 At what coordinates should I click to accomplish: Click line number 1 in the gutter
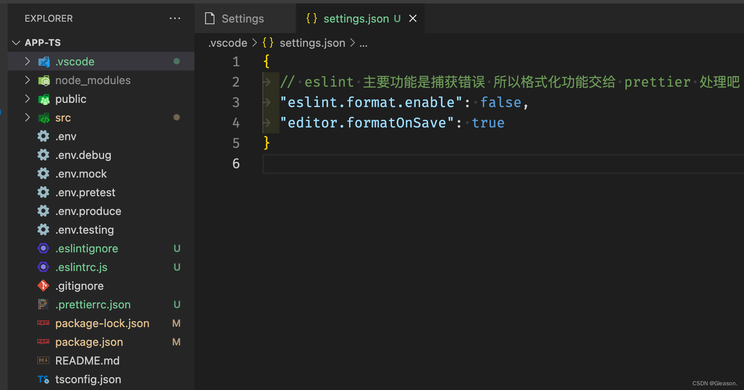pyautogui.click(x=236, y=62)
